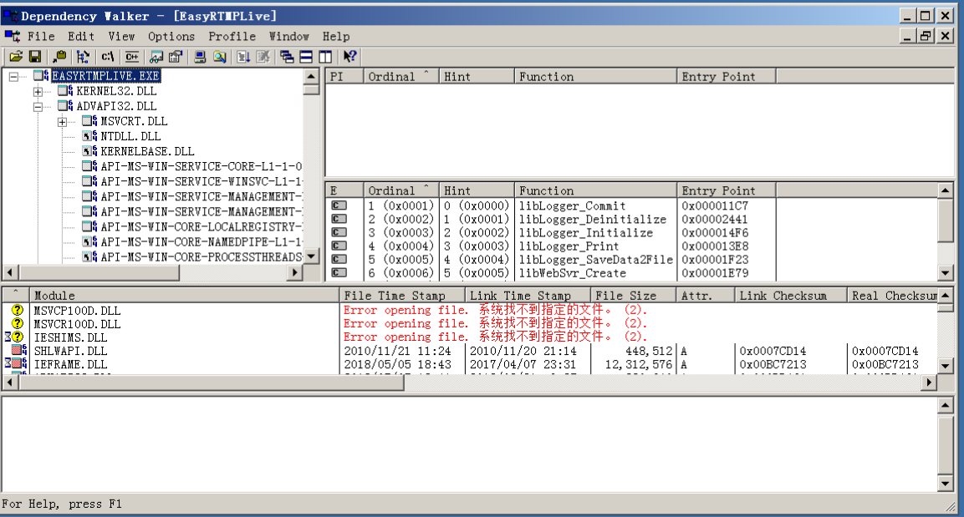Click the Link Checksum column header

tap(791, 296)
